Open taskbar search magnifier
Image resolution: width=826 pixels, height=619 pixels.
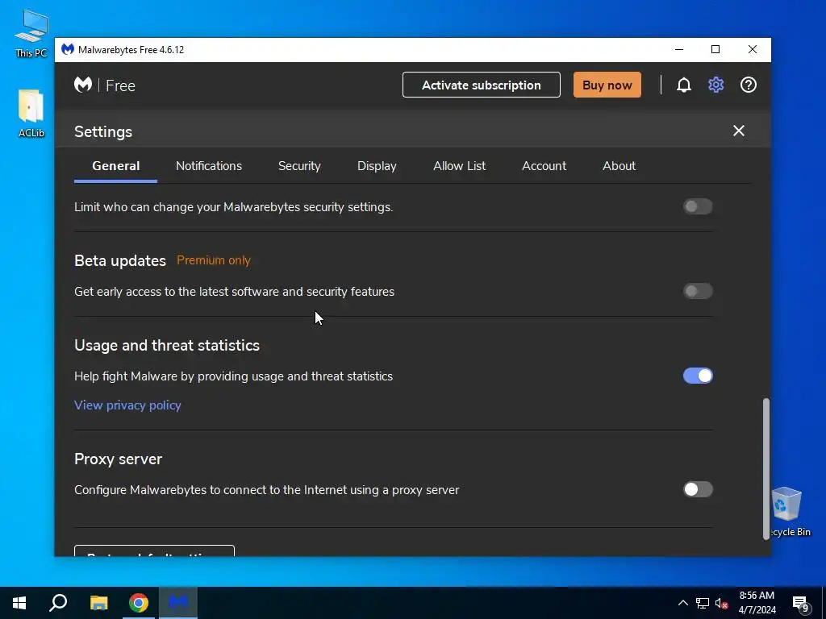point(58,603)
